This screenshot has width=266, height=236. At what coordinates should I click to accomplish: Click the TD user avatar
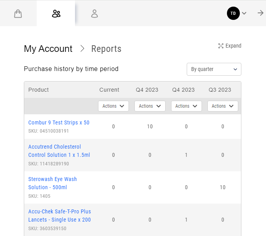[x=233, y=13]
